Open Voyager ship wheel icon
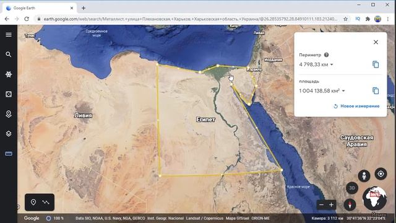This screenshot has height=223, width=396. point(9,74)
